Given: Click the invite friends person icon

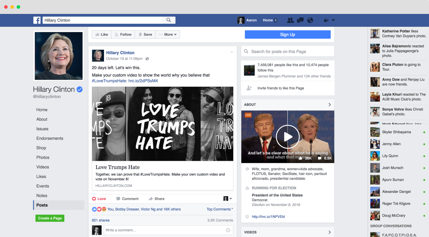Looking at the screenshot, I should point(249,88).
